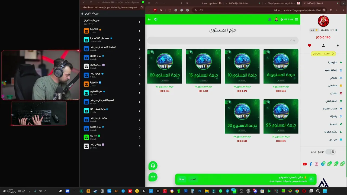Click the later button on notification banner
Viewport: 347px width, 195px height.
pyautogui.click(x=182, y=179)
